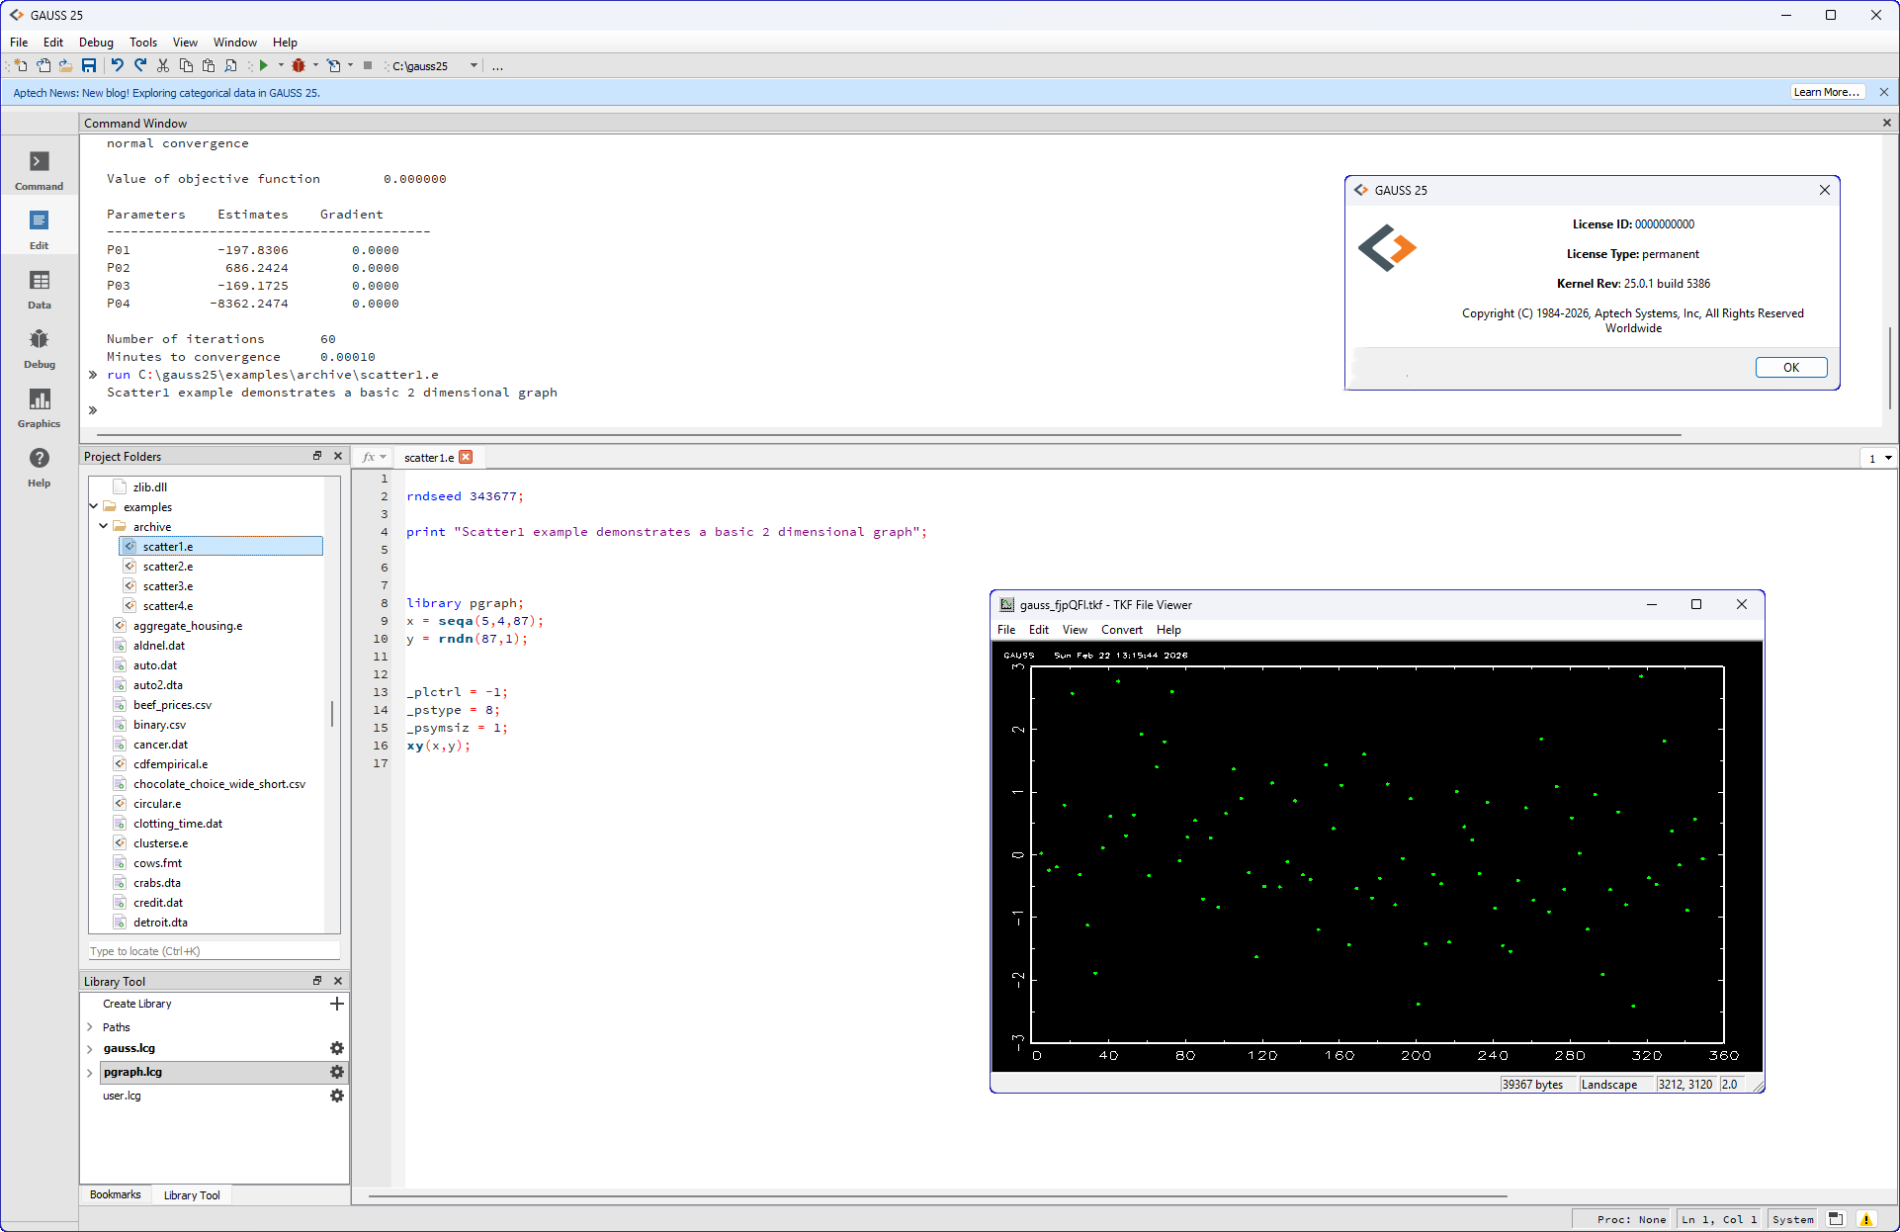Open the Command page in the sidebar
Image resolution: width=1900 pixels, height=1232 pixels.
point(40,170)
